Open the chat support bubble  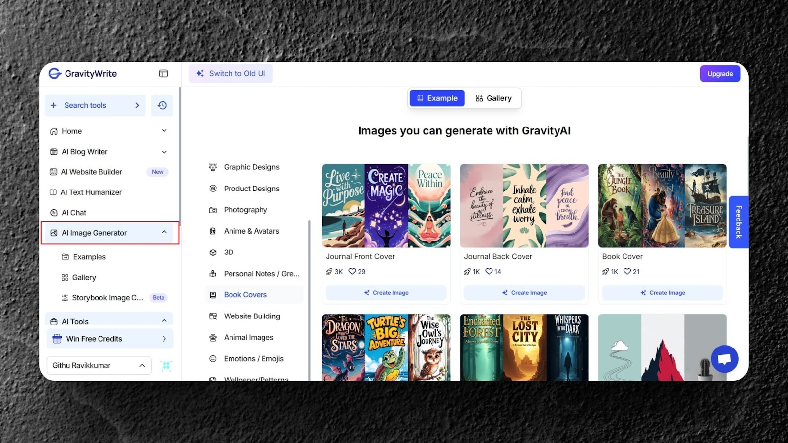[724, 359]
